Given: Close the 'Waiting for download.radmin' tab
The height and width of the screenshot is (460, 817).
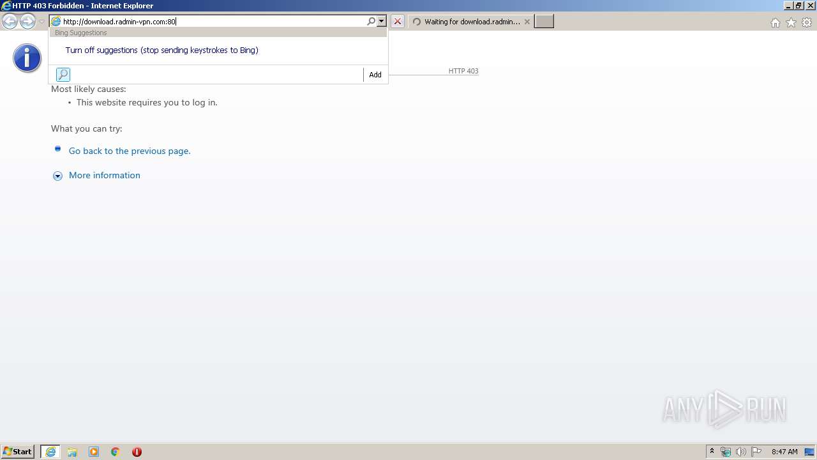Looking at the screenshot, I should tap(527, 22).
